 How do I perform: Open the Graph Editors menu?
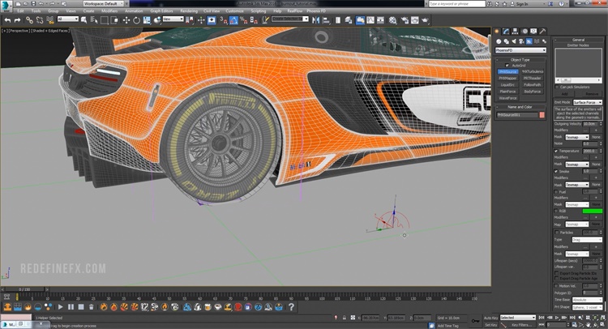[x=161, y=11]
